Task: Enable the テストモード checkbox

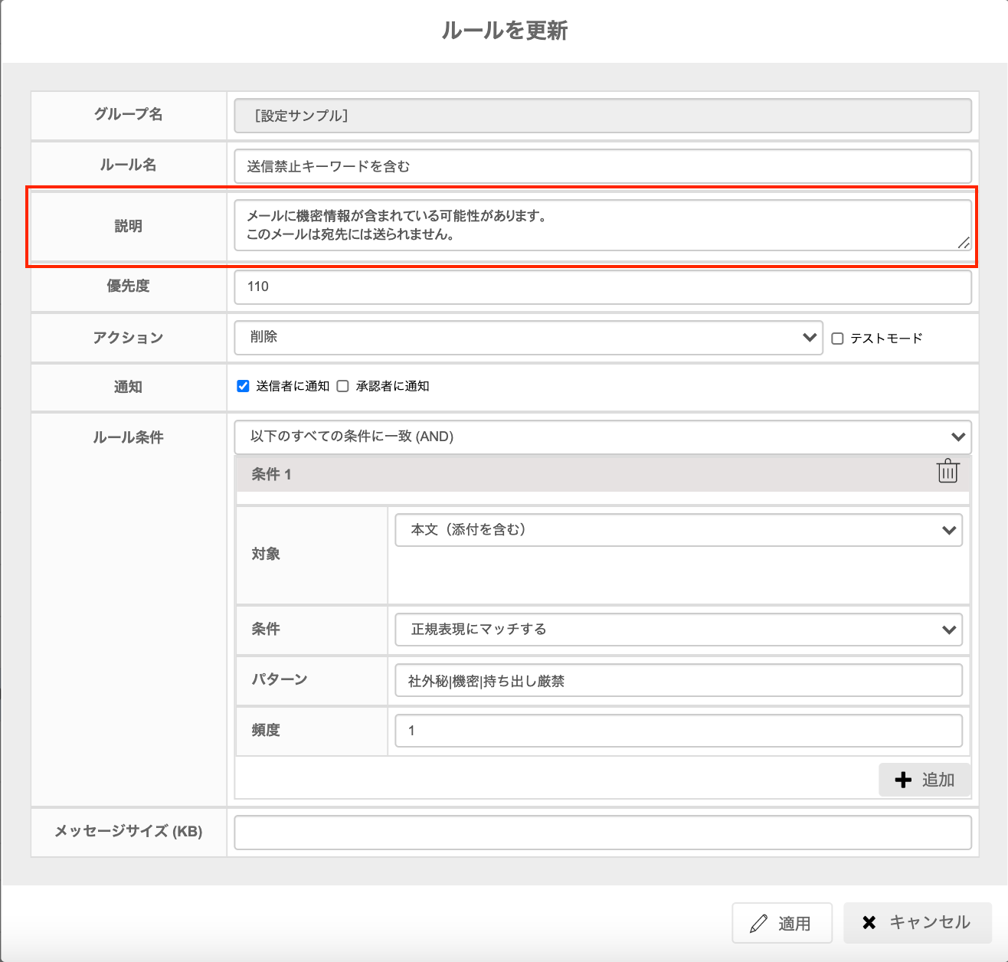Action: 838,339
